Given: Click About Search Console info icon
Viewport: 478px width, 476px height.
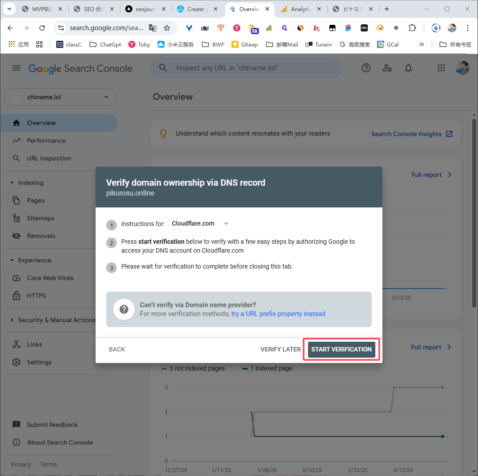Looking at the screenshot, I should (16, 442).
